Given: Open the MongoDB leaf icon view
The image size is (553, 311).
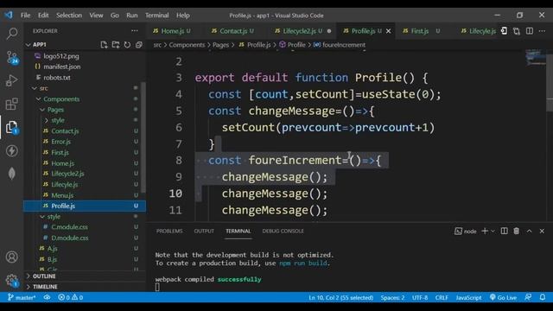Looking at the screenshot, I should coord(12,174).
